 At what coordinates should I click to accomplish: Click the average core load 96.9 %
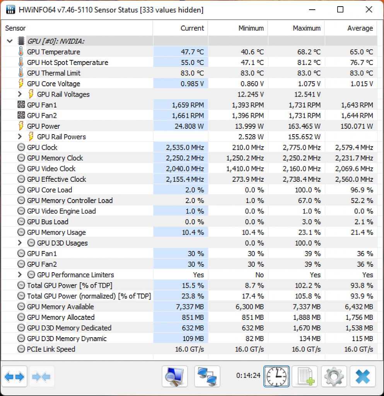362,189
